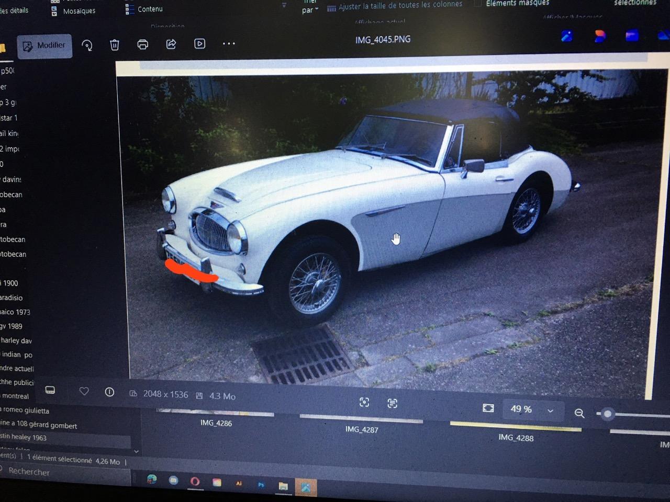Viewport: 670px width, 502px height.
Task: Adjust the zoom slider handle
Action: 607,414
